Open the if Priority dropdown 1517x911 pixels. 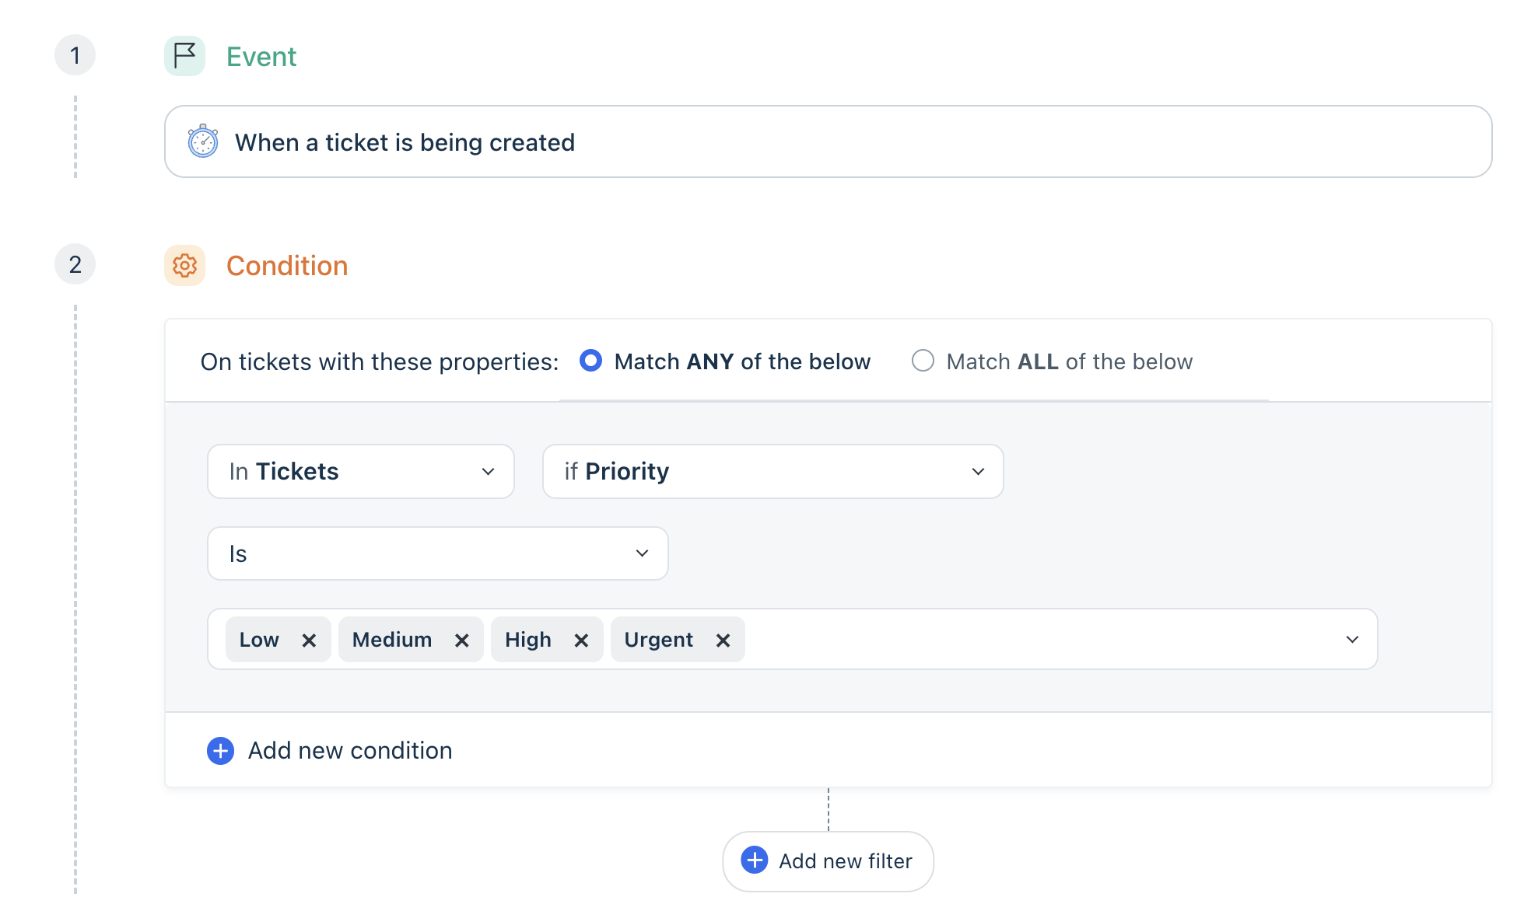773,472
